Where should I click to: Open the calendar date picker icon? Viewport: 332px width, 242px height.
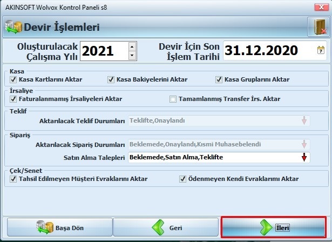point(321,50)
